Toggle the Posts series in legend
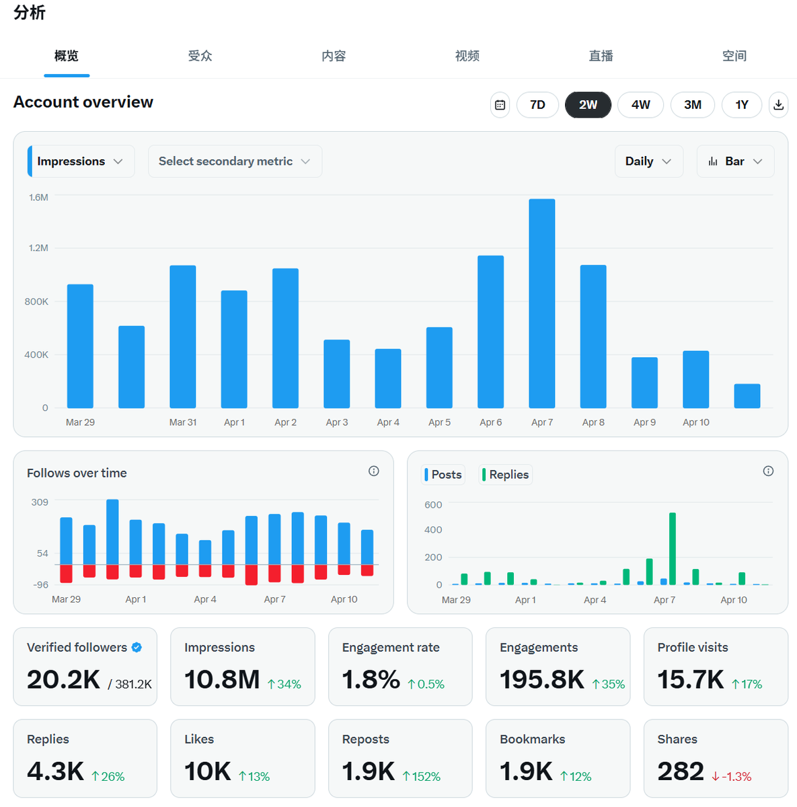 [x=443, y=475]
